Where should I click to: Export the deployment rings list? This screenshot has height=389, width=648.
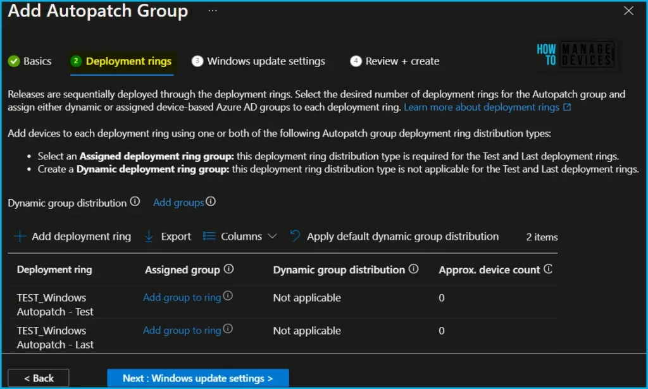pos(168,236)
